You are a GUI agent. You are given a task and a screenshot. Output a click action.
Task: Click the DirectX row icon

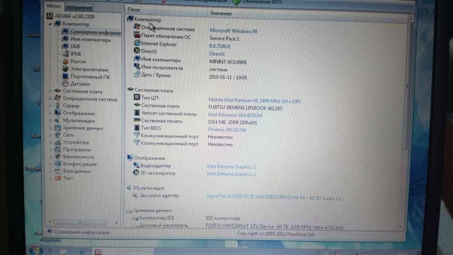pos(137,50)
